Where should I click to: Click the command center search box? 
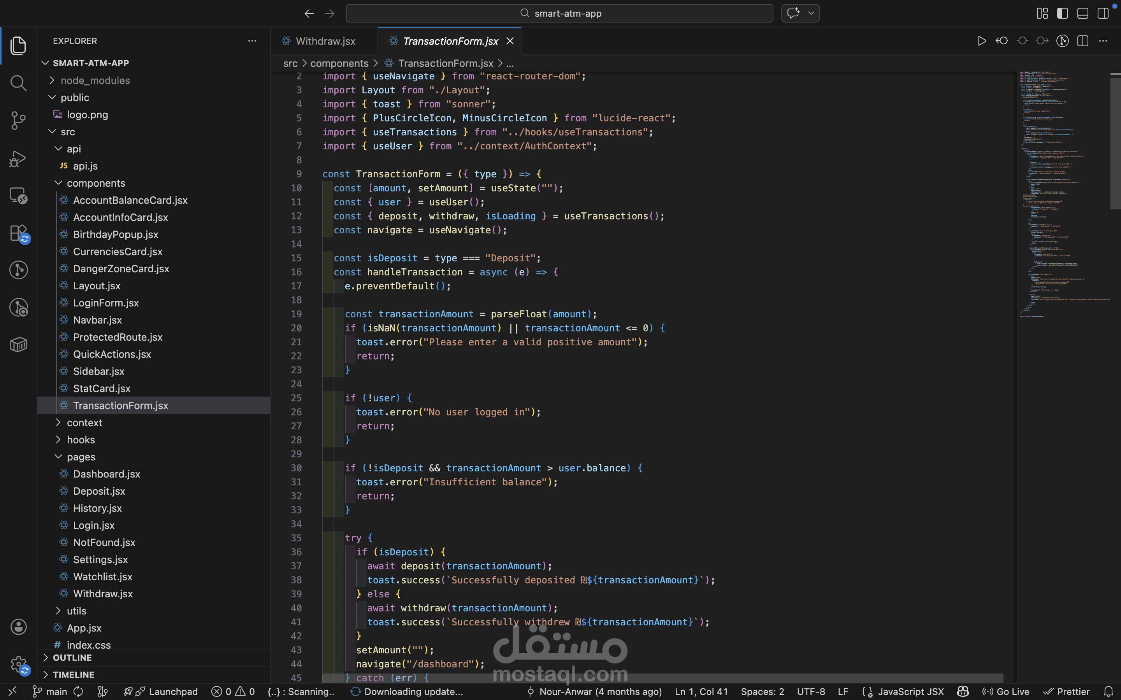click(x=559, y=14)
